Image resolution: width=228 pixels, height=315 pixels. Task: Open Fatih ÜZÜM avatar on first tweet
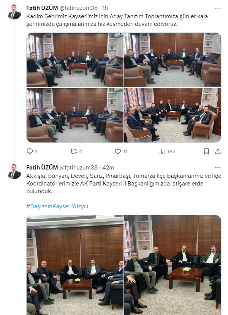coord(14,12)
